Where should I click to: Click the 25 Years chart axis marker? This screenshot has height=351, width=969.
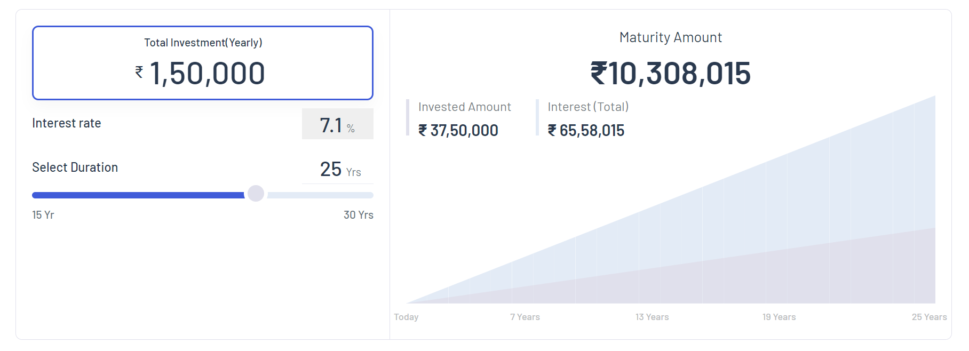tap(929, 317)
